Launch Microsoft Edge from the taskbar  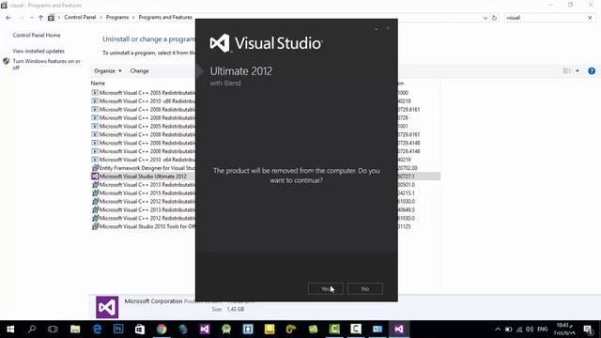[x=97, y=330]
